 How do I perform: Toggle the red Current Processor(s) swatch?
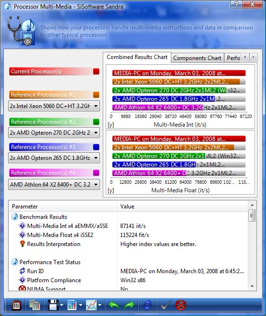tap(96, 71)
